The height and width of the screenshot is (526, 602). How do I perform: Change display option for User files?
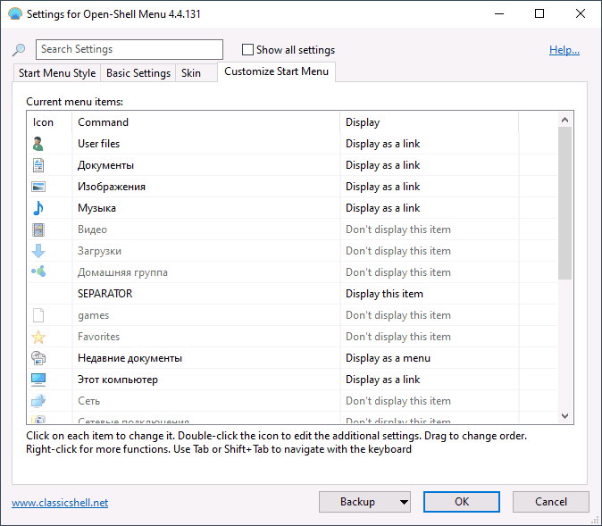tap(383, 144)
